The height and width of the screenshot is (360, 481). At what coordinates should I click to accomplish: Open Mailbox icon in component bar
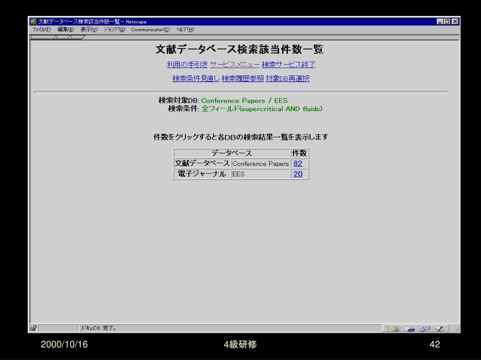pyautogui.click(x=410, y=329)
